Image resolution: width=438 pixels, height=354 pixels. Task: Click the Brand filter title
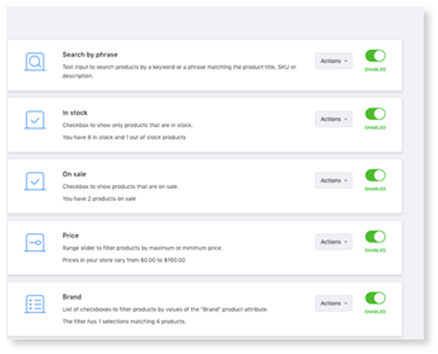72,296
